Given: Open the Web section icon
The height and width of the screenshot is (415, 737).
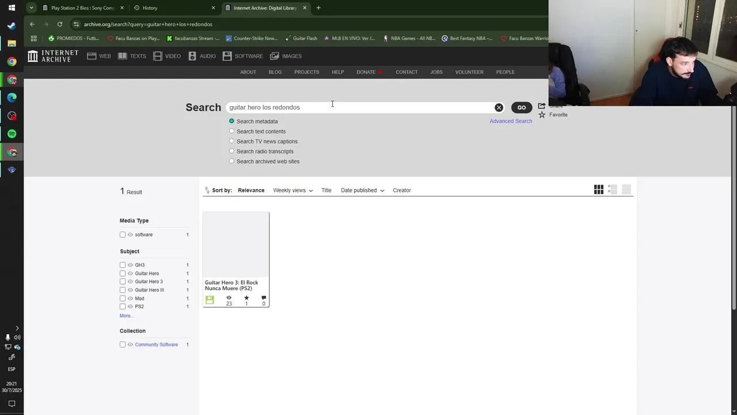Looking at the screenshot, I should [x=92, y=56].
